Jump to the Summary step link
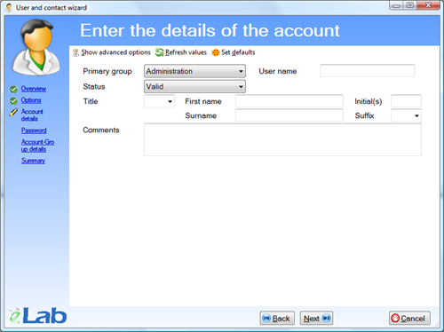 click(33, 161)
